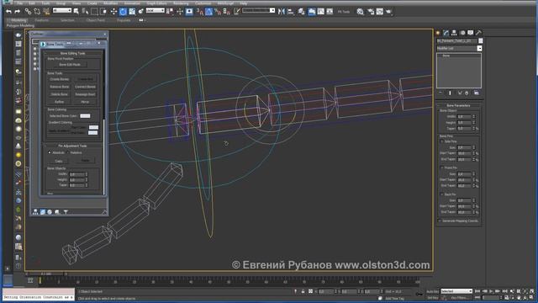Click the Width field under Bone Parameters
The image size is (538, 303).
[x=464, y=116]
